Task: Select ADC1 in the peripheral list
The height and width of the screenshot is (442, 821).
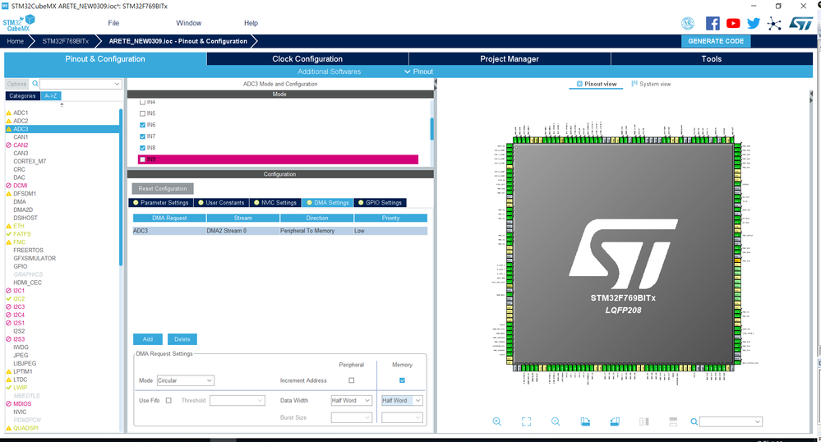Action: [x=21, y=113]
